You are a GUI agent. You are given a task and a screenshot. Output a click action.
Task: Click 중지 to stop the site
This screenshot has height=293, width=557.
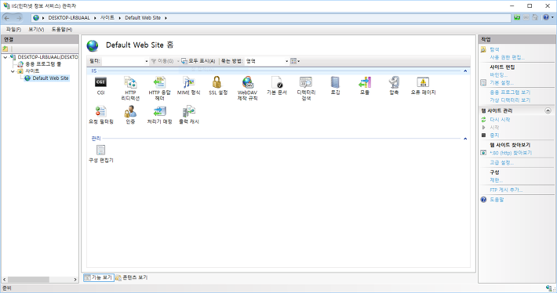point(494,136)
